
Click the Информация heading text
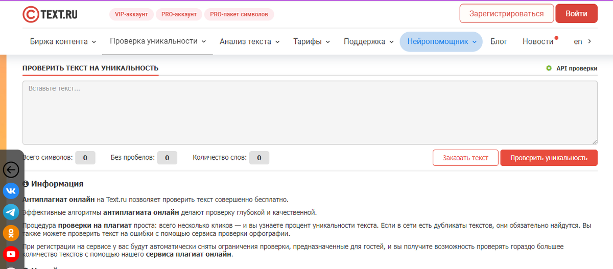(x=57, y=184)
